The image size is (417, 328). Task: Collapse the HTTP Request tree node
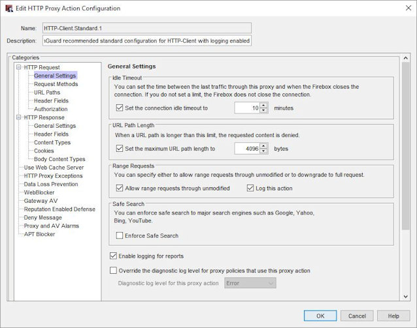(18, 67)
